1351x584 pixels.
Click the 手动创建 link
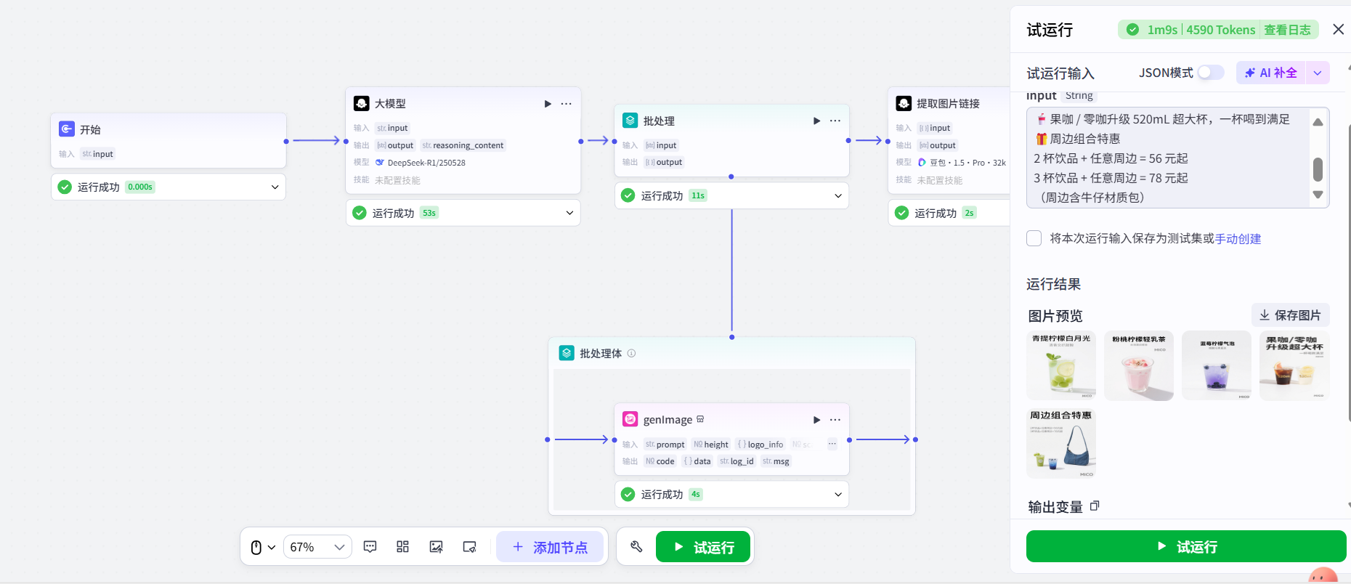[1238, 239]
